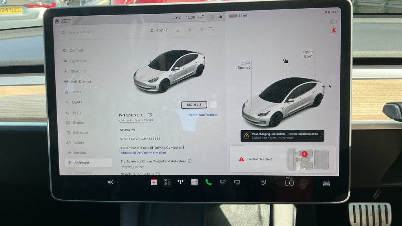Open the Service menu
Image resolution: width=402 pixels, height=226 pixels.
point(77,153)
